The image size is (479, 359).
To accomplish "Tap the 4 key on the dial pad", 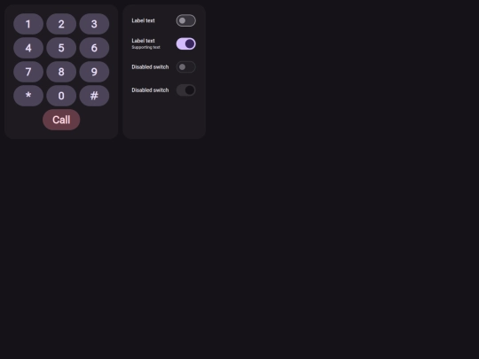I will (x=28, y=48).
